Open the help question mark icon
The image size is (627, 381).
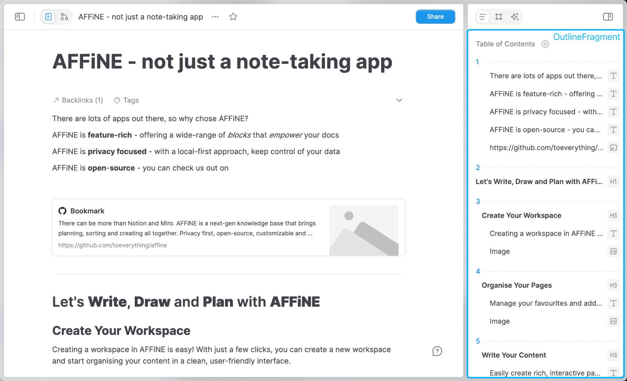point(437,351)
